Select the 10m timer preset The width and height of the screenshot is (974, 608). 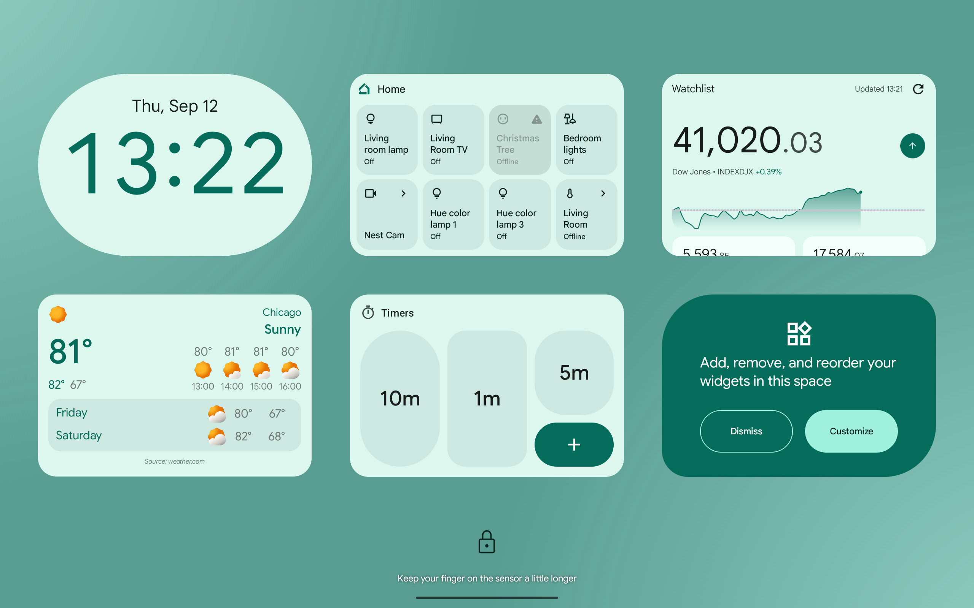pos(400,396)
